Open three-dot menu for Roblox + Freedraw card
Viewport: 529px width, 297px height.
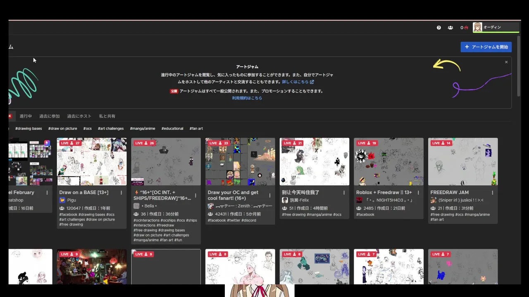coord(418,193)
